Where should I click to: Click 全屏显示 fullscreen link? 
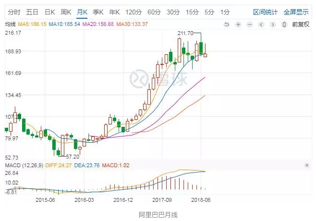point(296,12)
